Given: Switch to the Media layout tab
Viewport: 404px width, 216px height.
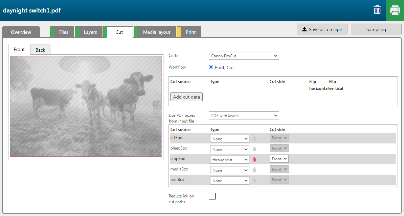Looking at the screenshot, I should [155, 32].
